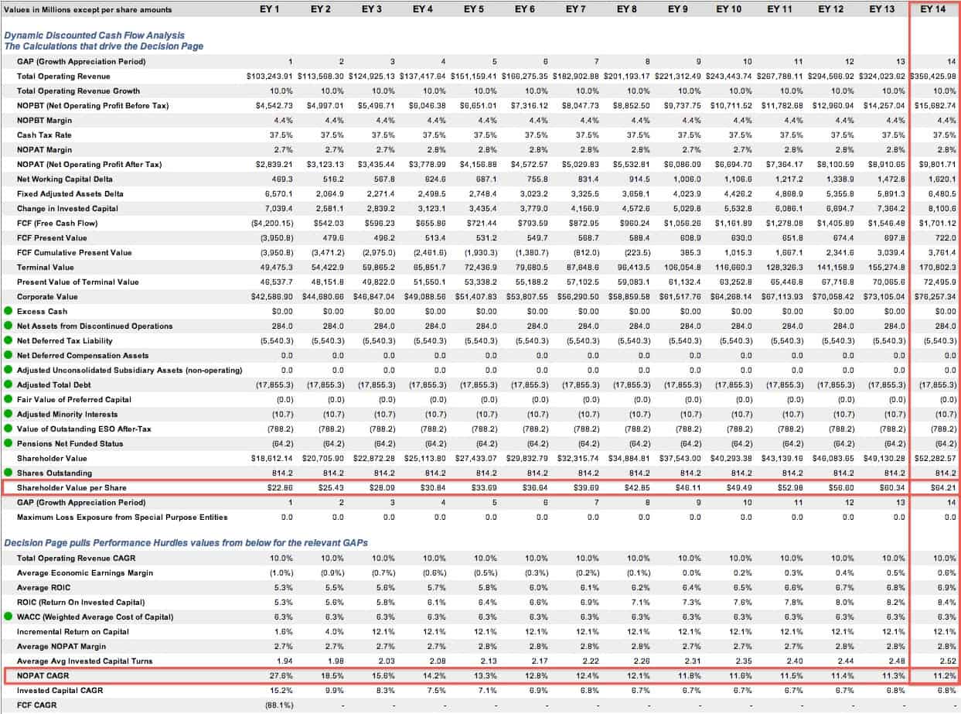Click the $42,586.90 Corporate Value cell
961x714 pixels.
click(272, 296)
